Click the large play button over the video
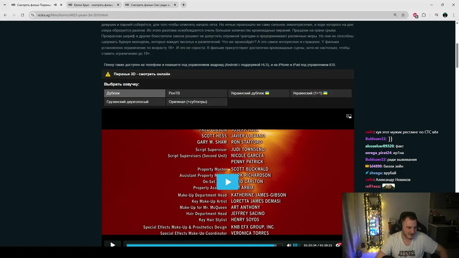This screenshot has width=459, height=258. (x=227, y=182)
